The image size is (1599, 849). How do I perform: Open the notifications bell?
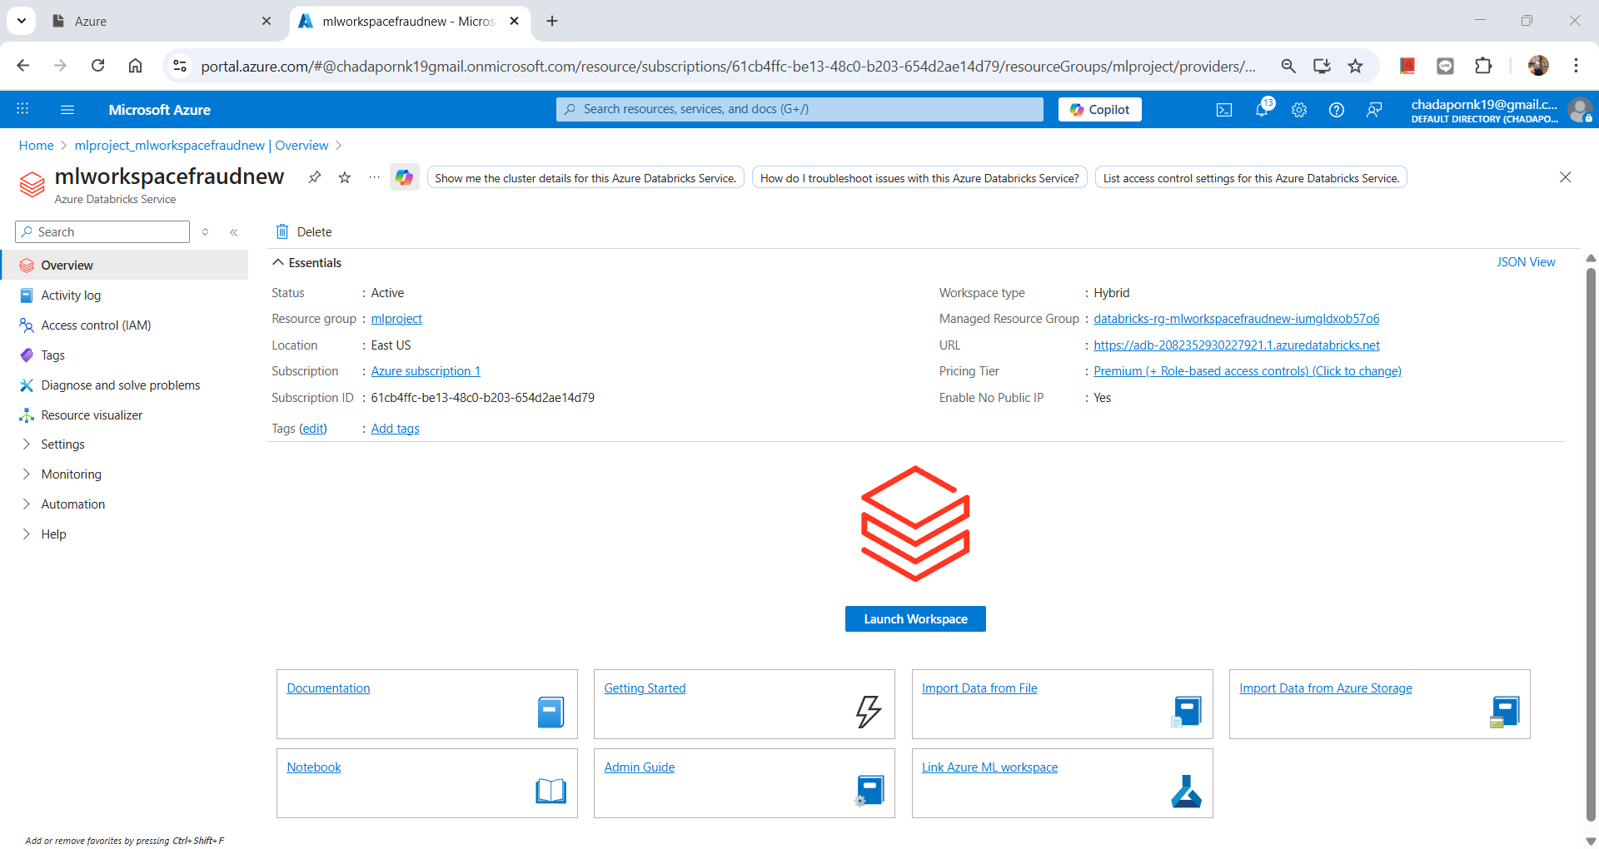[1263, 109]
